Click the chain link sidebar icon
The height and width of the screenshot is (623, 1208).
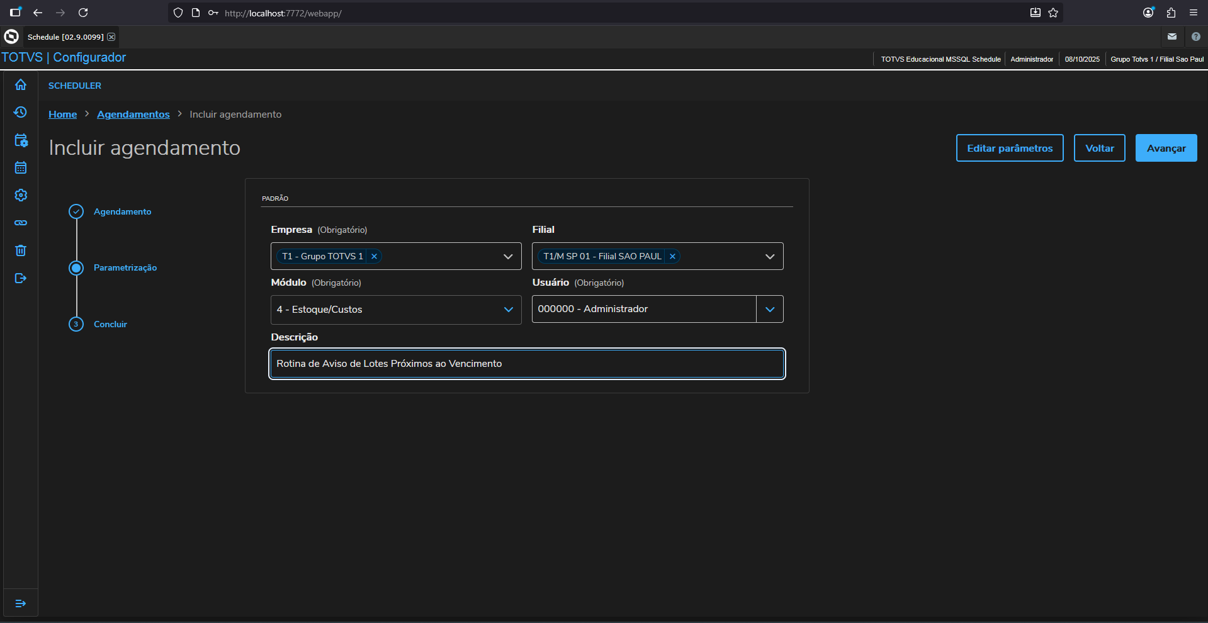pos(21,223)
